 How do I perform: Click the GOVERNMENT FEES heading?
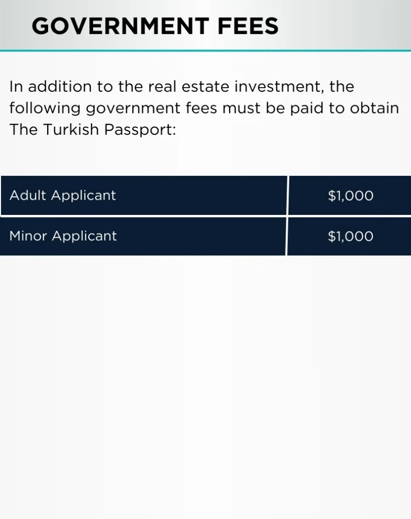click(155, 26)
